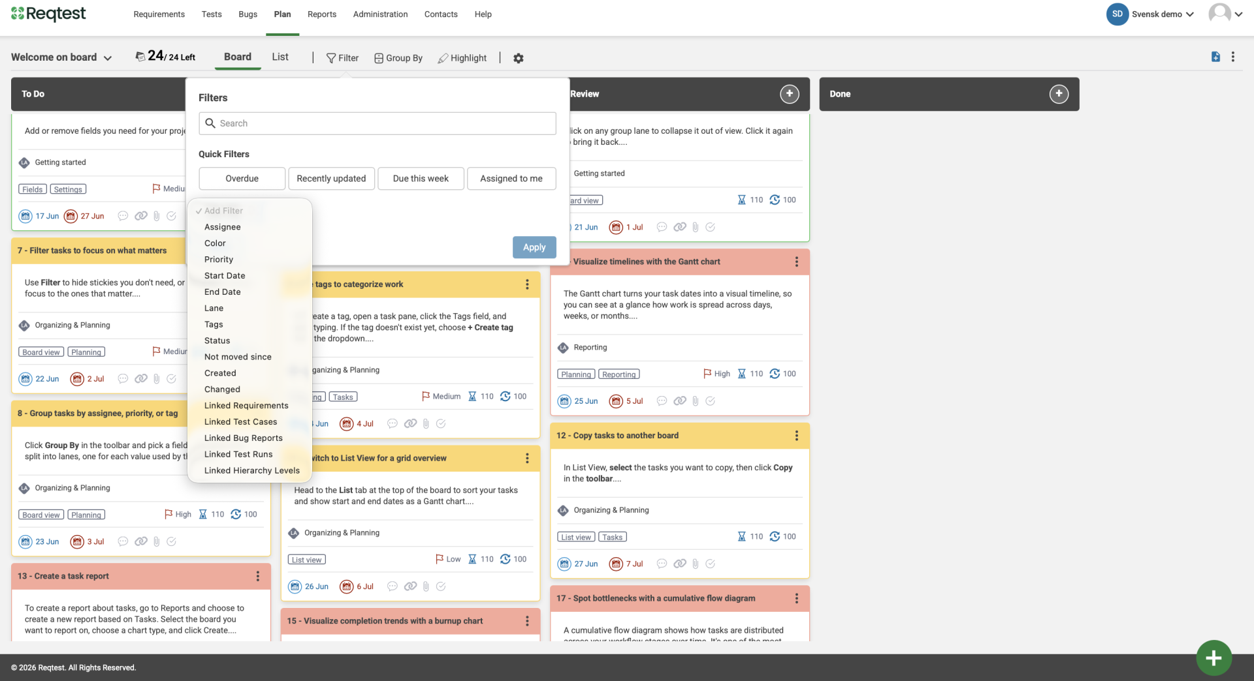Switch to the List view tab
Screen dimensions: 1254x681
point(280,57)
